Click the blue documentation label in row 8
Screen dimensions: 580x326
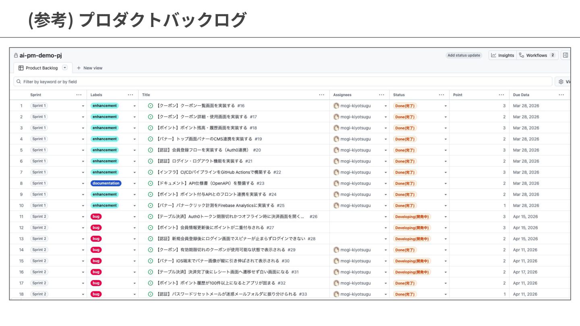point(106,183)
